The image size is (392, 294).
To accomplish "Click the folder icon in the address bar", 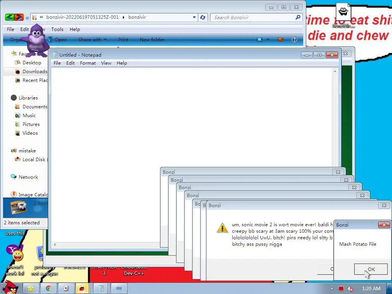I will [x=34, y=17].
